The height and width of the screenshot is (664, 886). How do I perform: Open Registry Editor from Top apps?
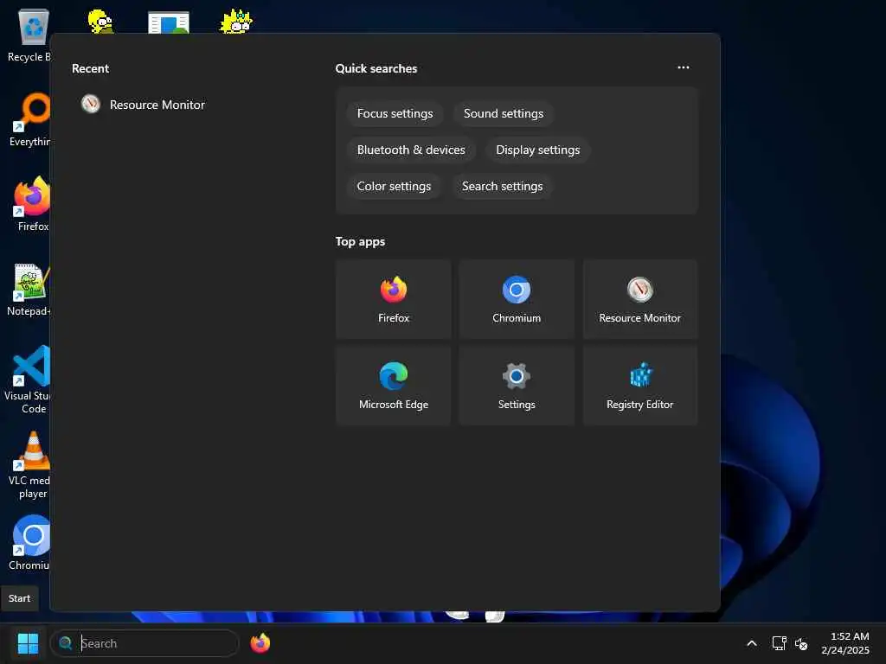[639, 386]
